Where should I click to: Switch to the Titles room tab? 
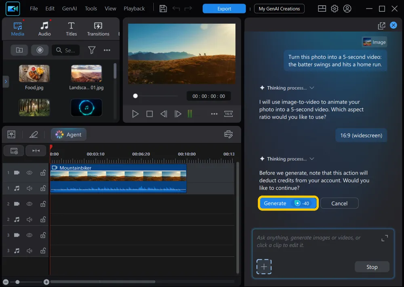(x=71, y=29)
